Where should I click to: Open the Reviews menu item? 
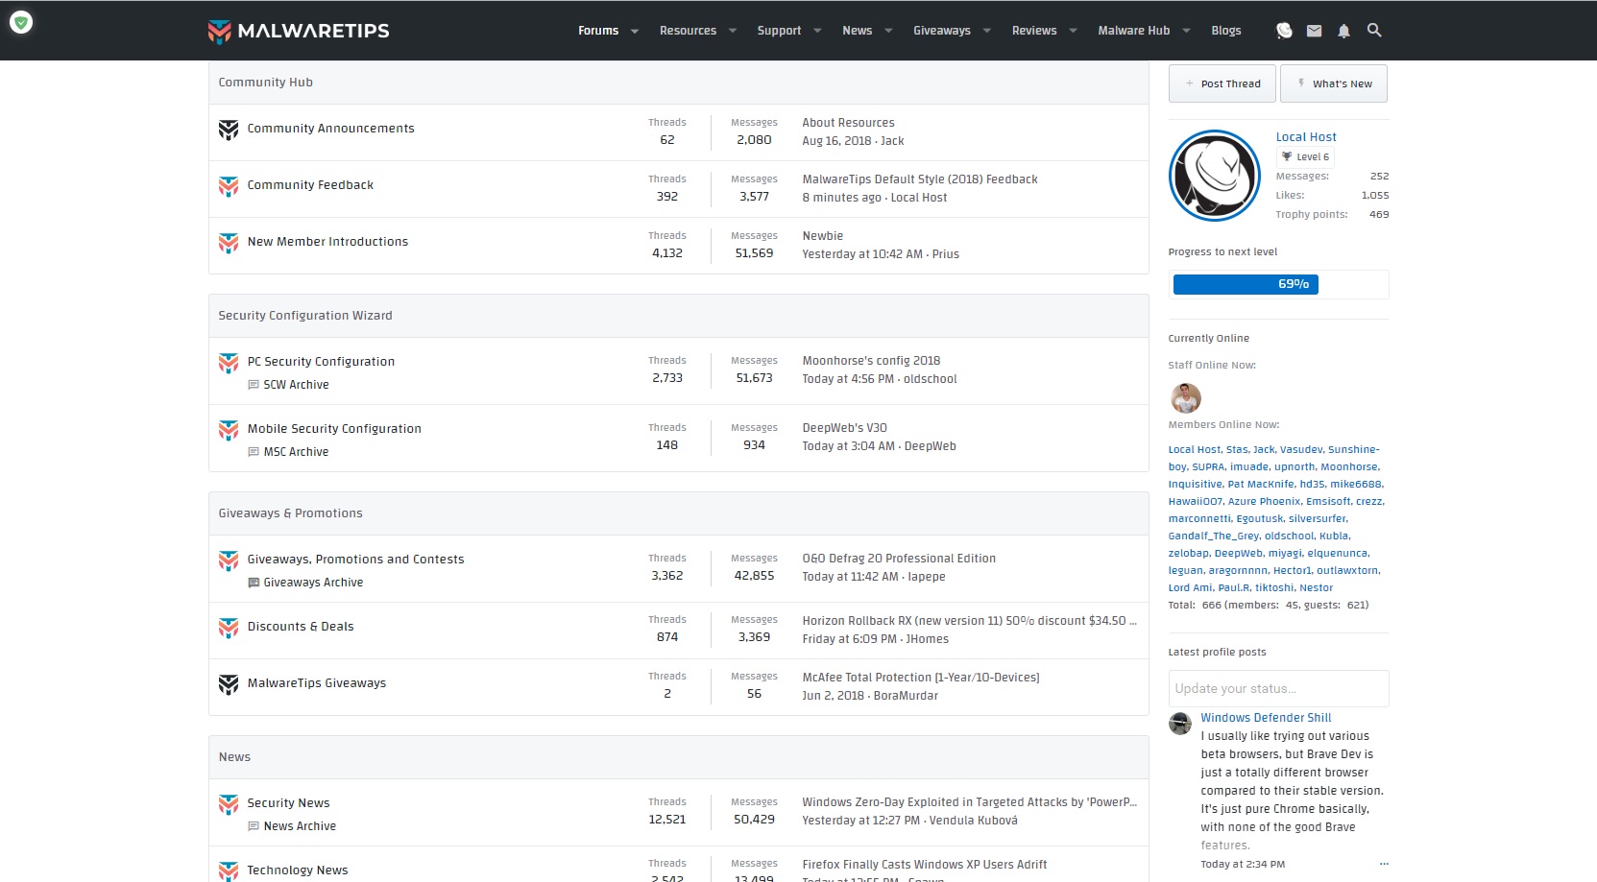pyautogui.click(x=1033, y=31)
